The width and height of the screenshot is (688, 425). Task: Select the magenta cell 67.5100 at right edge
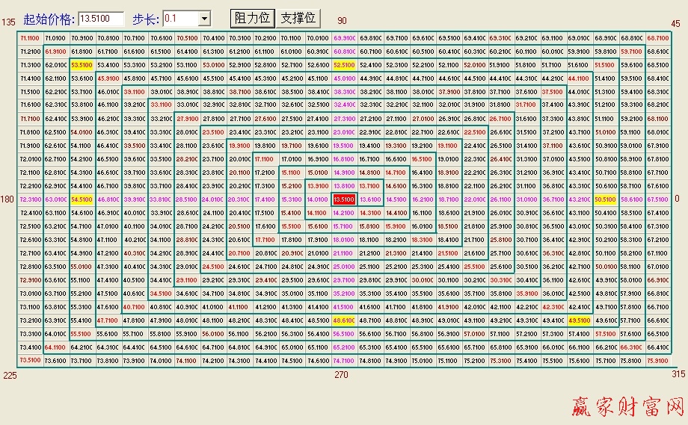point(657,199)
